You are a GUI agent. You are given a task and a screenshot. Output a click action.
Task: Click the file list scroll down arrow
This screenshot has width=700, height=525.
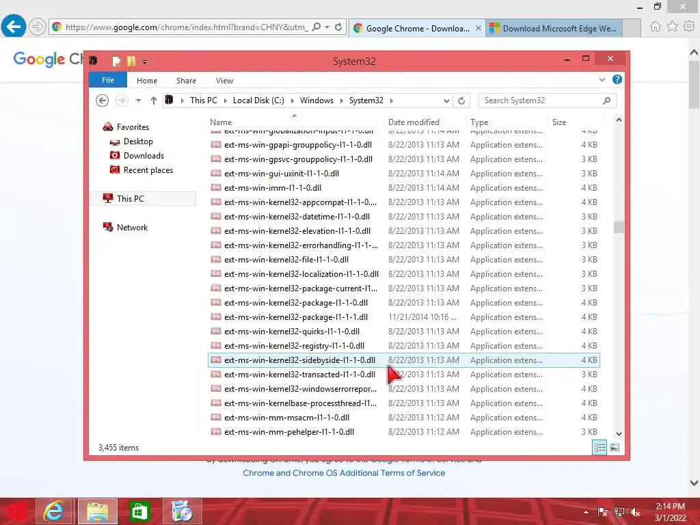(x=619, y=433)
